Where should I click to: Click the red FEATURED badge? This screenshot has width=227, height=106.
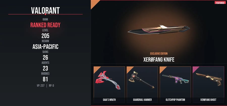pos(220,3)
